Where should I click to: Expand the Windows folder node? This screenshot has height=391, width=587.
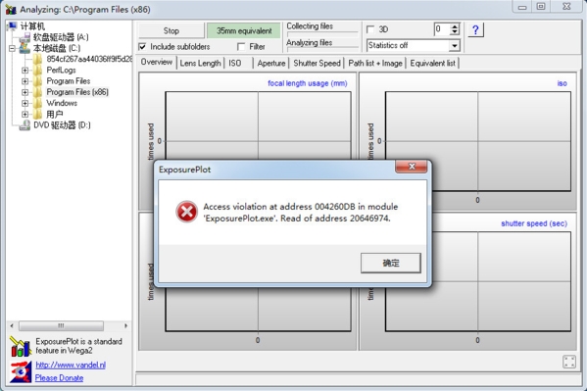coord(24,103)
